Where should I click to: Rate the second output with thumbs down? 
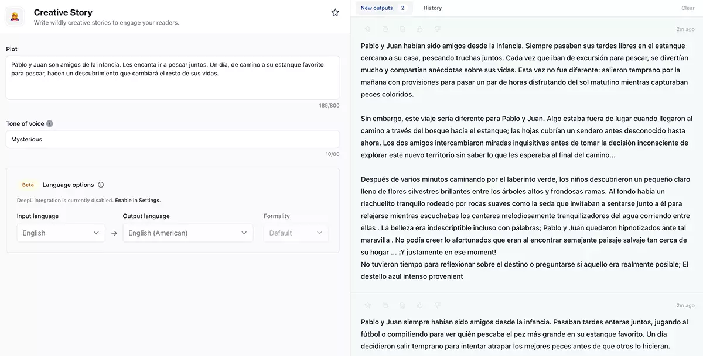click(436, 305)
